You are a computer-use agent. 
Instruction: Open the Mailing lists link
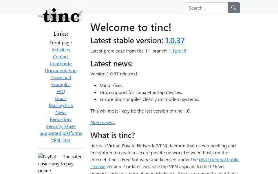(x=61, y=106)
